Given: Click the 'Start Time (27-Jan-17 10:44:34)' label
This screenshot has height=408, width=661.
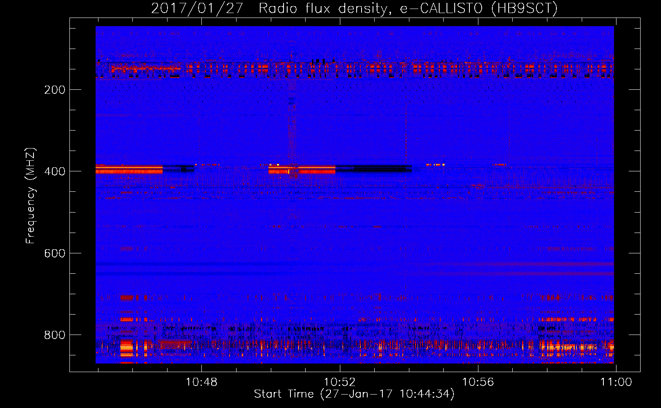Looking at the screenshot, I should (x=354, y=394).
